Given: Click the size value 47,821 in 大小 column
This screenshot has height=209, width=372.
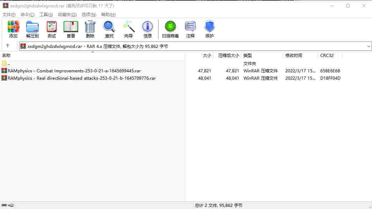Looking at the screenshot, I should 204,71.
